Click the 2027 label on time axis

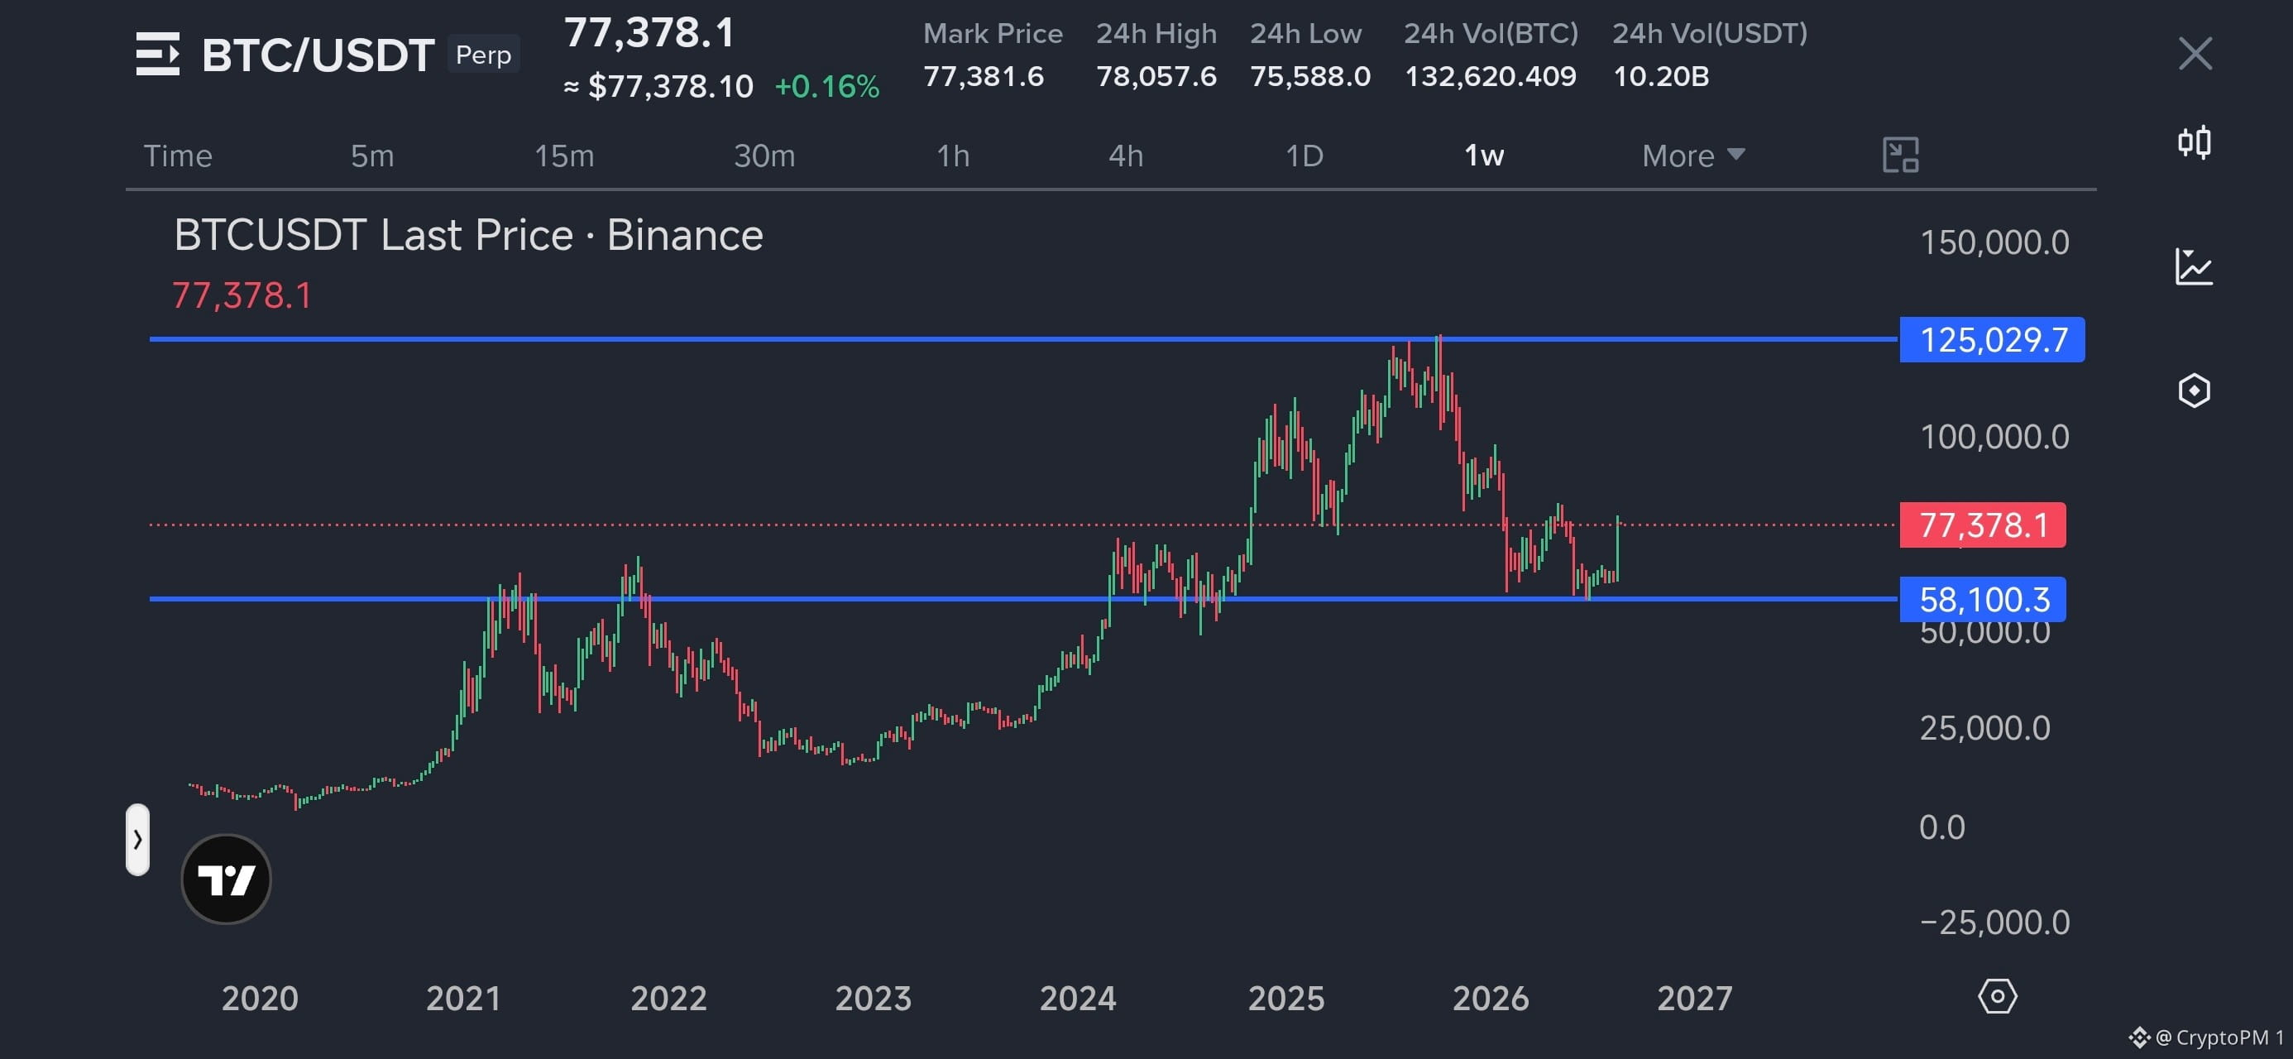[1695, 999]
